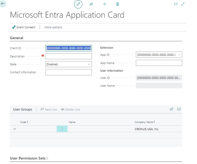
Task: Open App ID lookup via ellipsis button
Action: click(x=180, y=55)
